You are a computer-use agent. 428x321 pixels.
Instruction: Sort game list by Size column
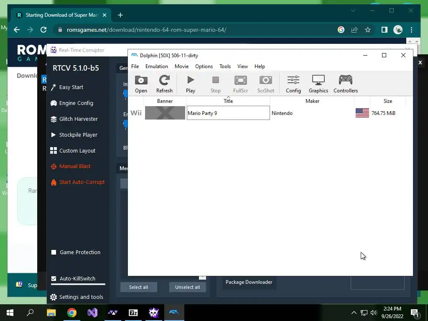click(x=387, y=101)
